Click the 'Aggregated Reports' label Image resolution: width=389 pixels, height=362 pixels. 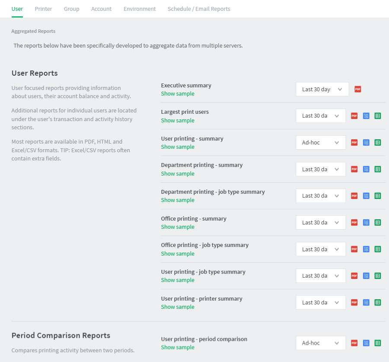[x=33, y=31]
